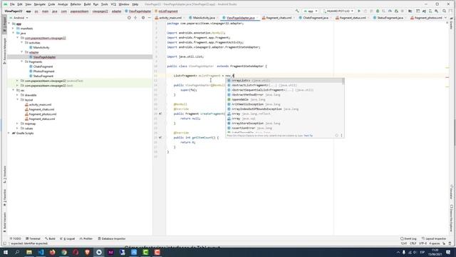The width and height of the screenshot is (456, 257).
Task: Open the VCS menu
Action: click(x=113, y=4)
